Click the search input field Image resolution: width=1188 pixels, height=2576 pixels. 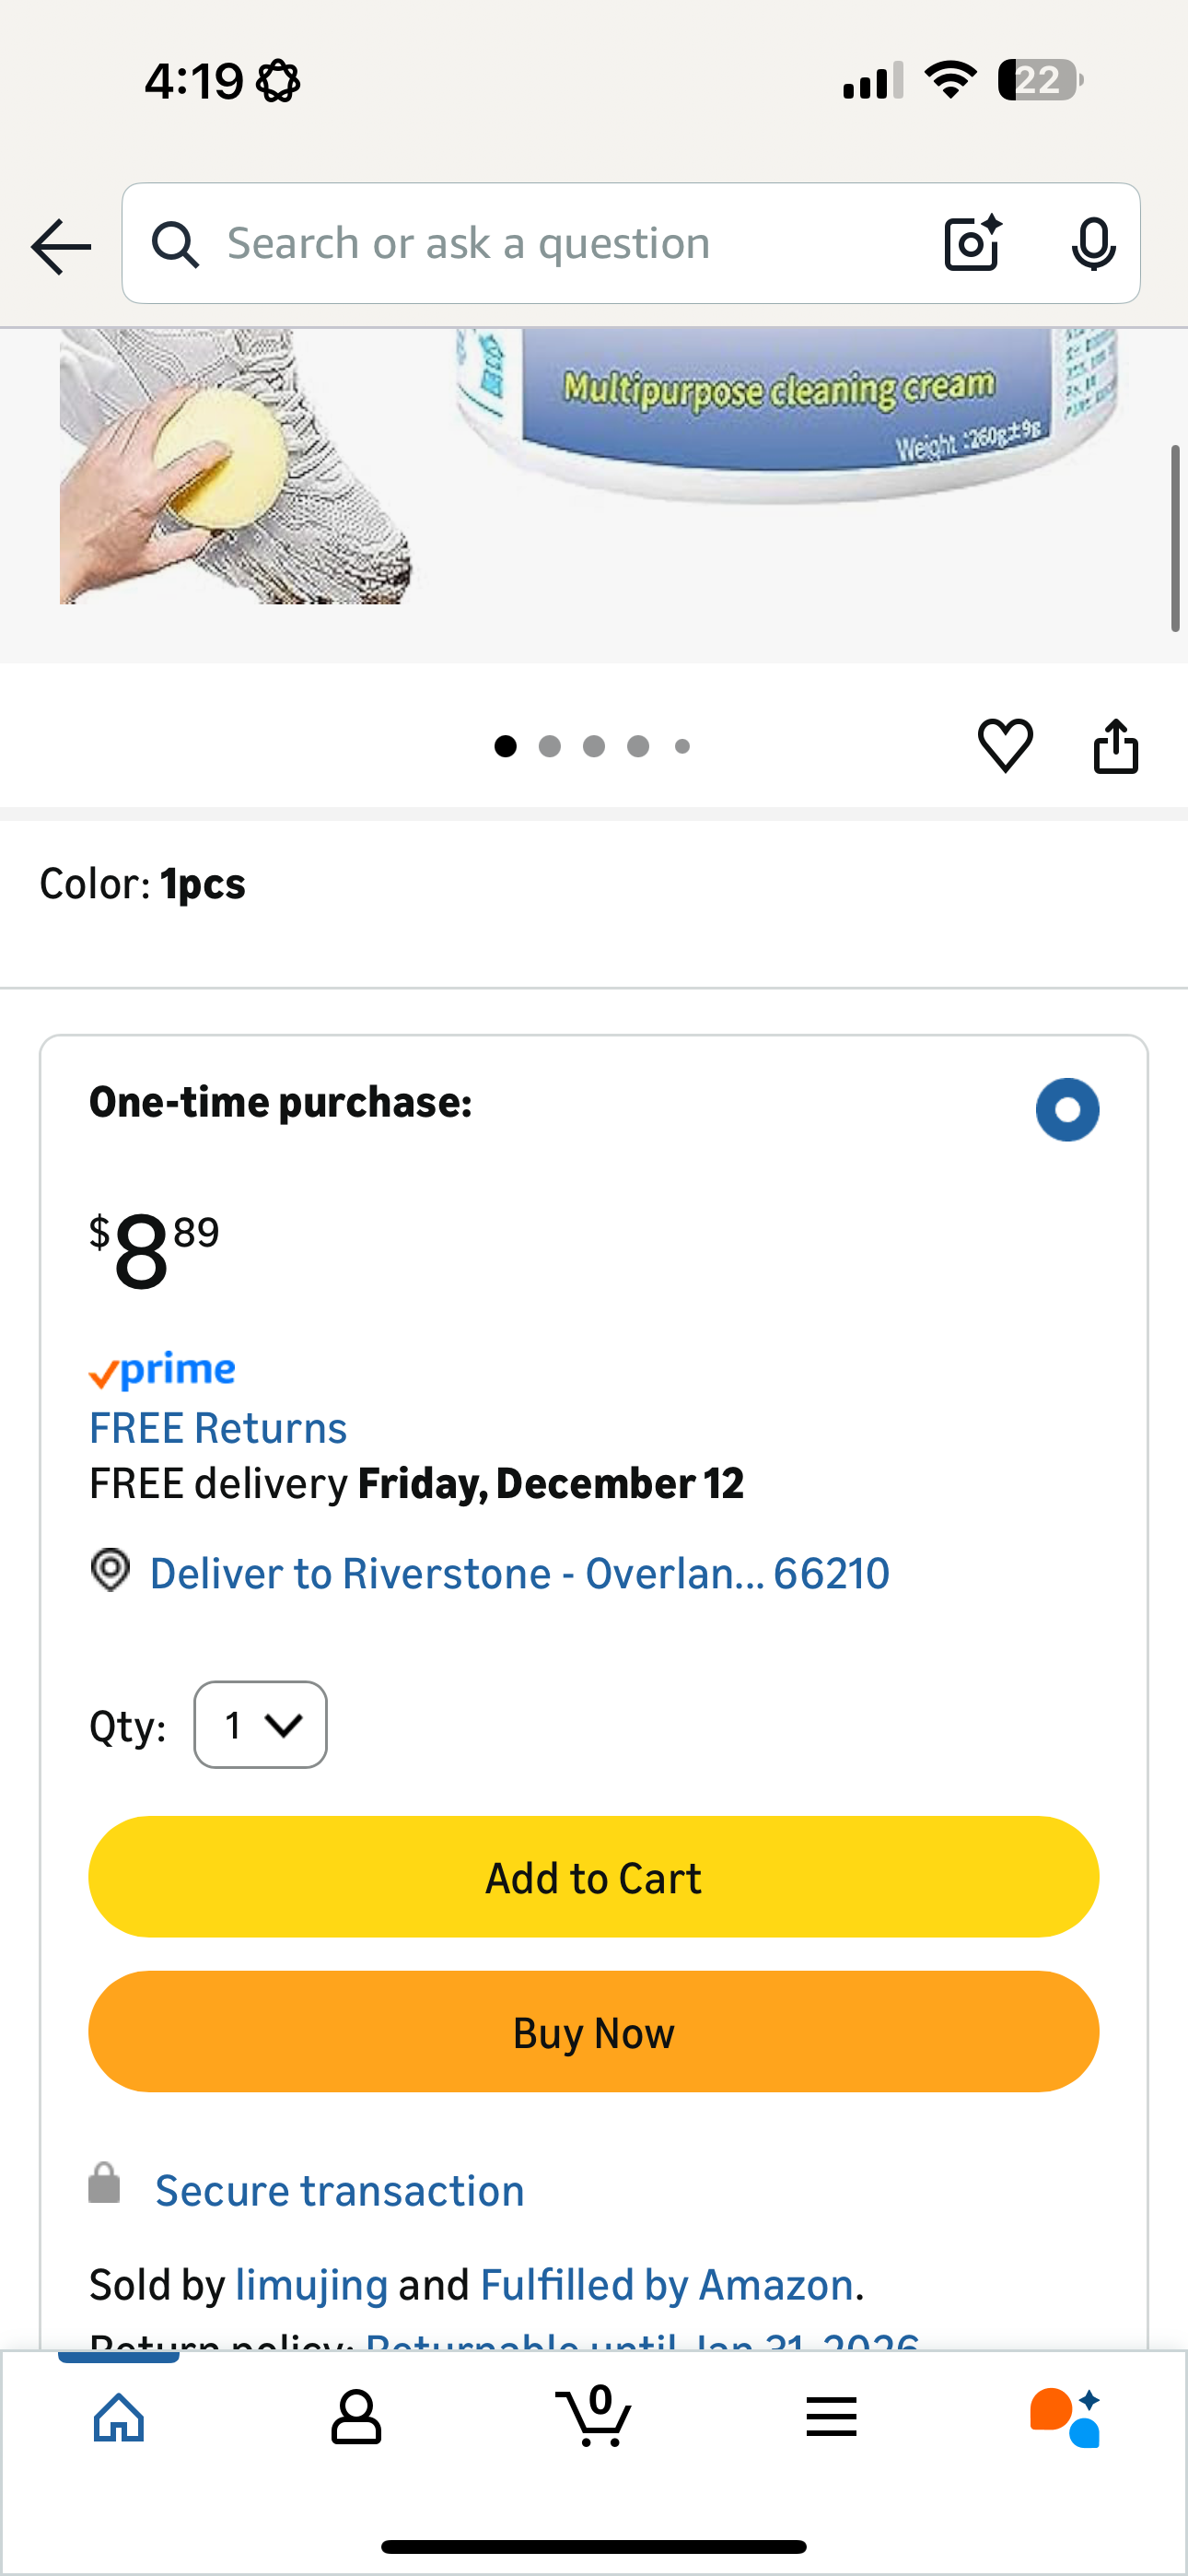click(560, 243)
